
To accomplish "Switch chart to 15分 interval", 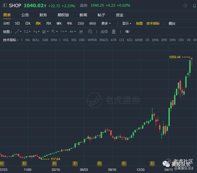I will [81, 23].
